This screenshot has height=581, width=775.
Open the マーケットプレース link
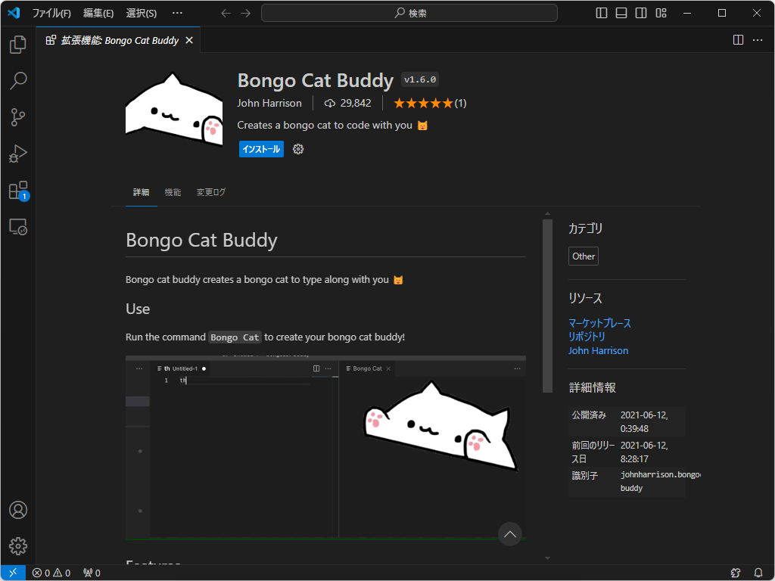coord(599,323)
